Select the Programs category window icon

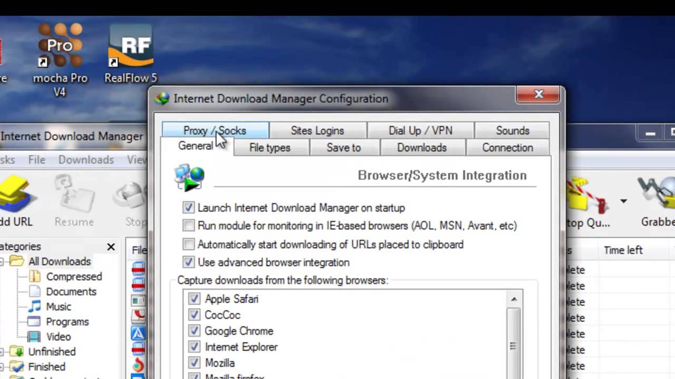click(34, 321)
